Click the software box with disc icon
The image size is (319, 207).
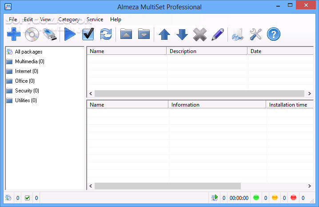(x=238, y=34)
